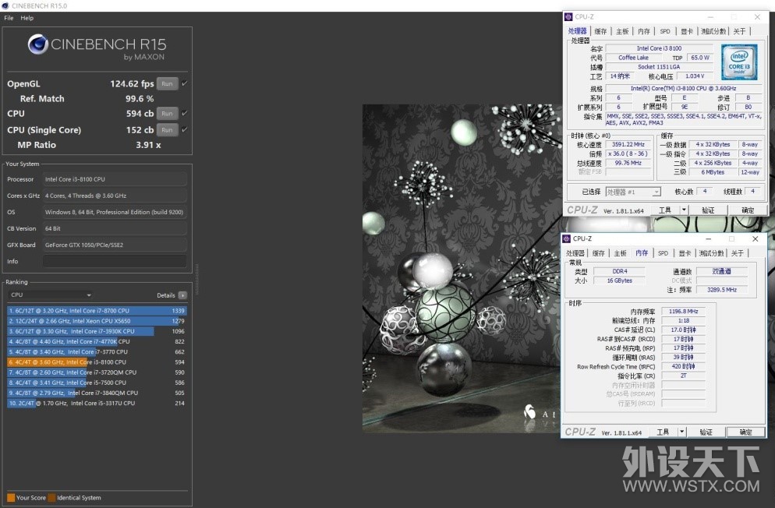Image resolution: width=775 pixels, height=508 pixels.
Task: Open the File menu in Cinebench
Action: (9, 18)
